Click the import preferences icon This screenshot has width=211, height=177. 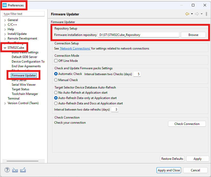point(15,170)
